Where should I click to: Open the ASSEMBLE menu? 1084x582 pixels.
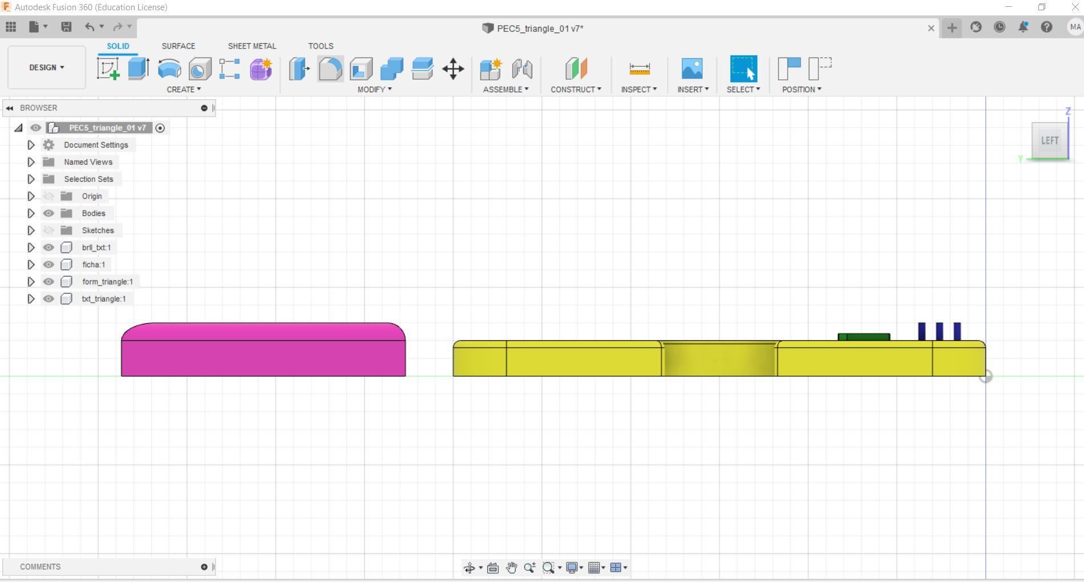pyautogui.click(x=506, y=89)
